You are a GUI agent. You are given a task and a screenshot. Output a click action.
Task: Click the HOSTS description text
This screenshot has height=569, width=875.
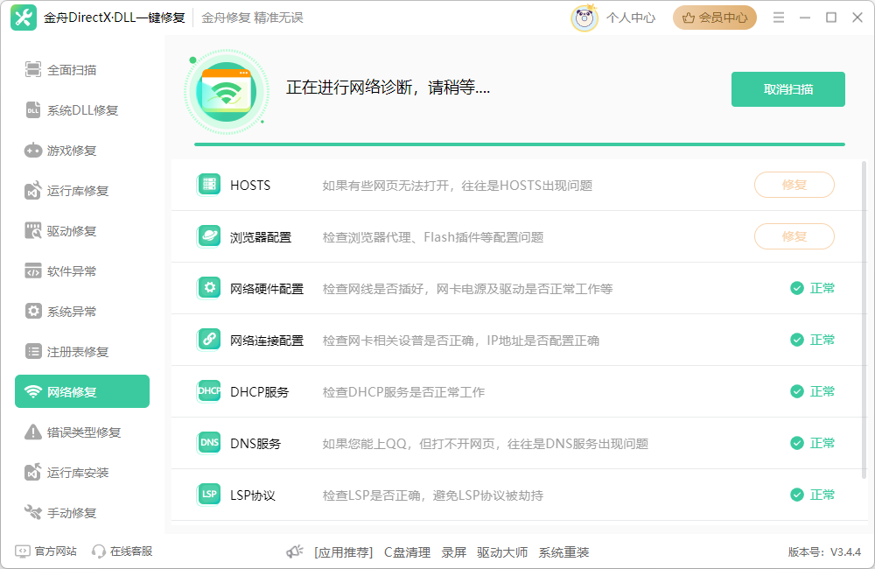coord(457,186)
